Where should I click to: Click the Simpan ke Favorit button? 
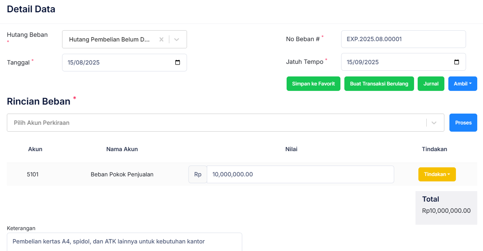click(313, 84)
